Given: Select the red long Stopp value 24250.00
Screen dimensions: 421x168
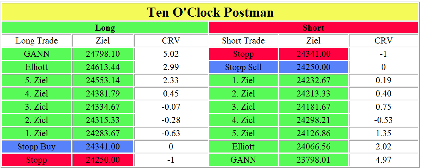Looking at the screenshot, I should 103,160.
